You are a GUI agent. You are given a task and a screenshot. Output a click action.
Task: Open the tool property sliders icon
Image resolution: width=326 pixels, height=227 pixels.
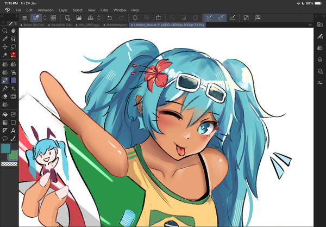pos(320,83)
